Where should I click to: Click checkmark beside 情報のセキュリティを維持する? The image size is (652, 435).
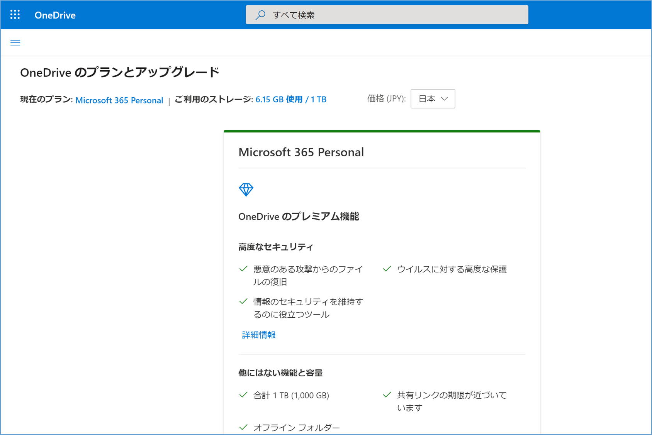pyautogui.click(x=243, y=301)
